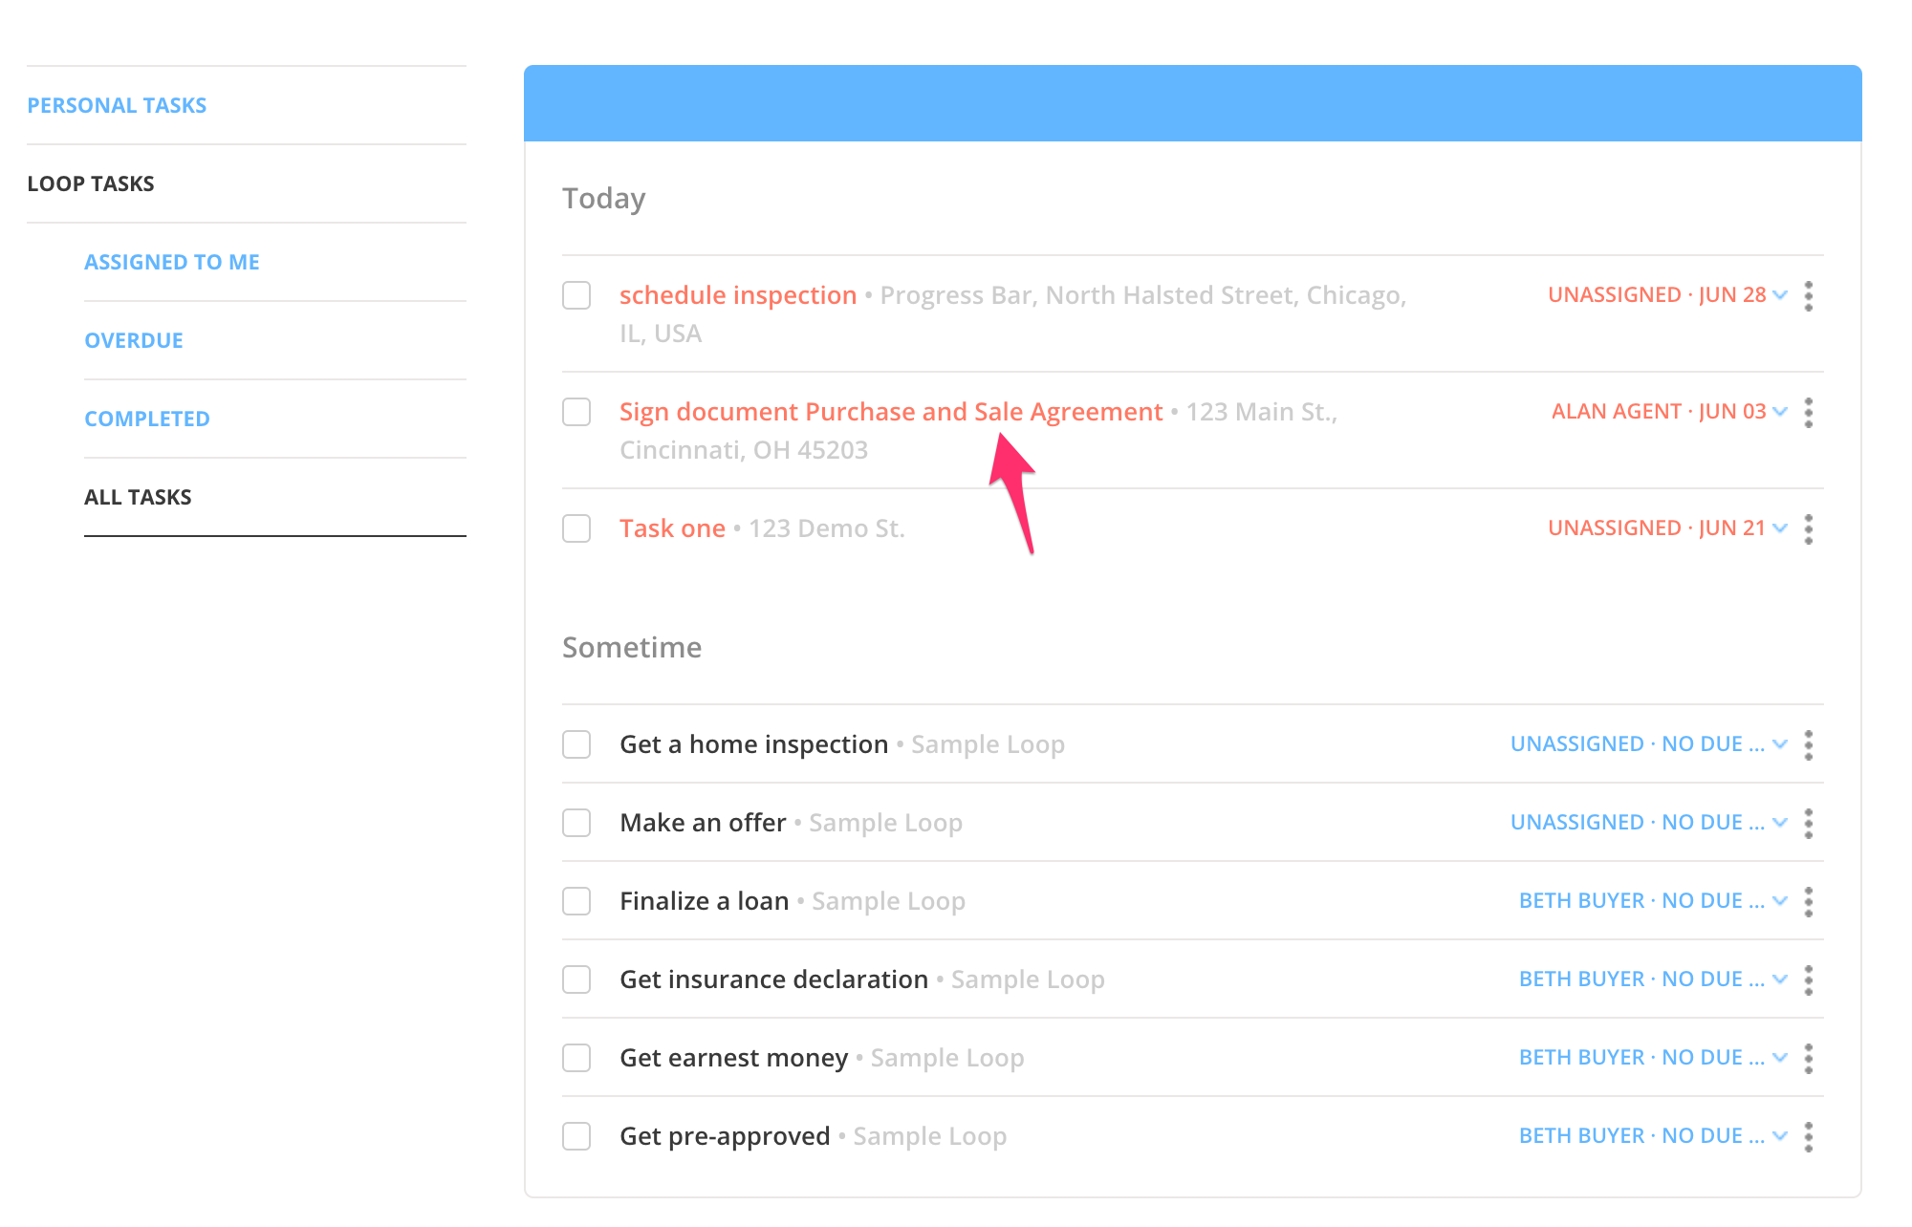Open three-dot menu for Get insurance declaration
The height and width of the screenshot is (1227, 1912).
point(1808,980)
